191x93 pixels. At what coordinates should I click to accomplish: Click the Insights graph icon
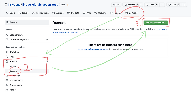[111, 13]
